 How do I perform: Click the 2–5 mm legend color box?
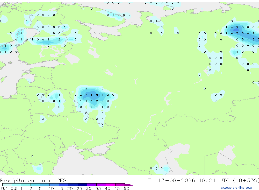35,185
